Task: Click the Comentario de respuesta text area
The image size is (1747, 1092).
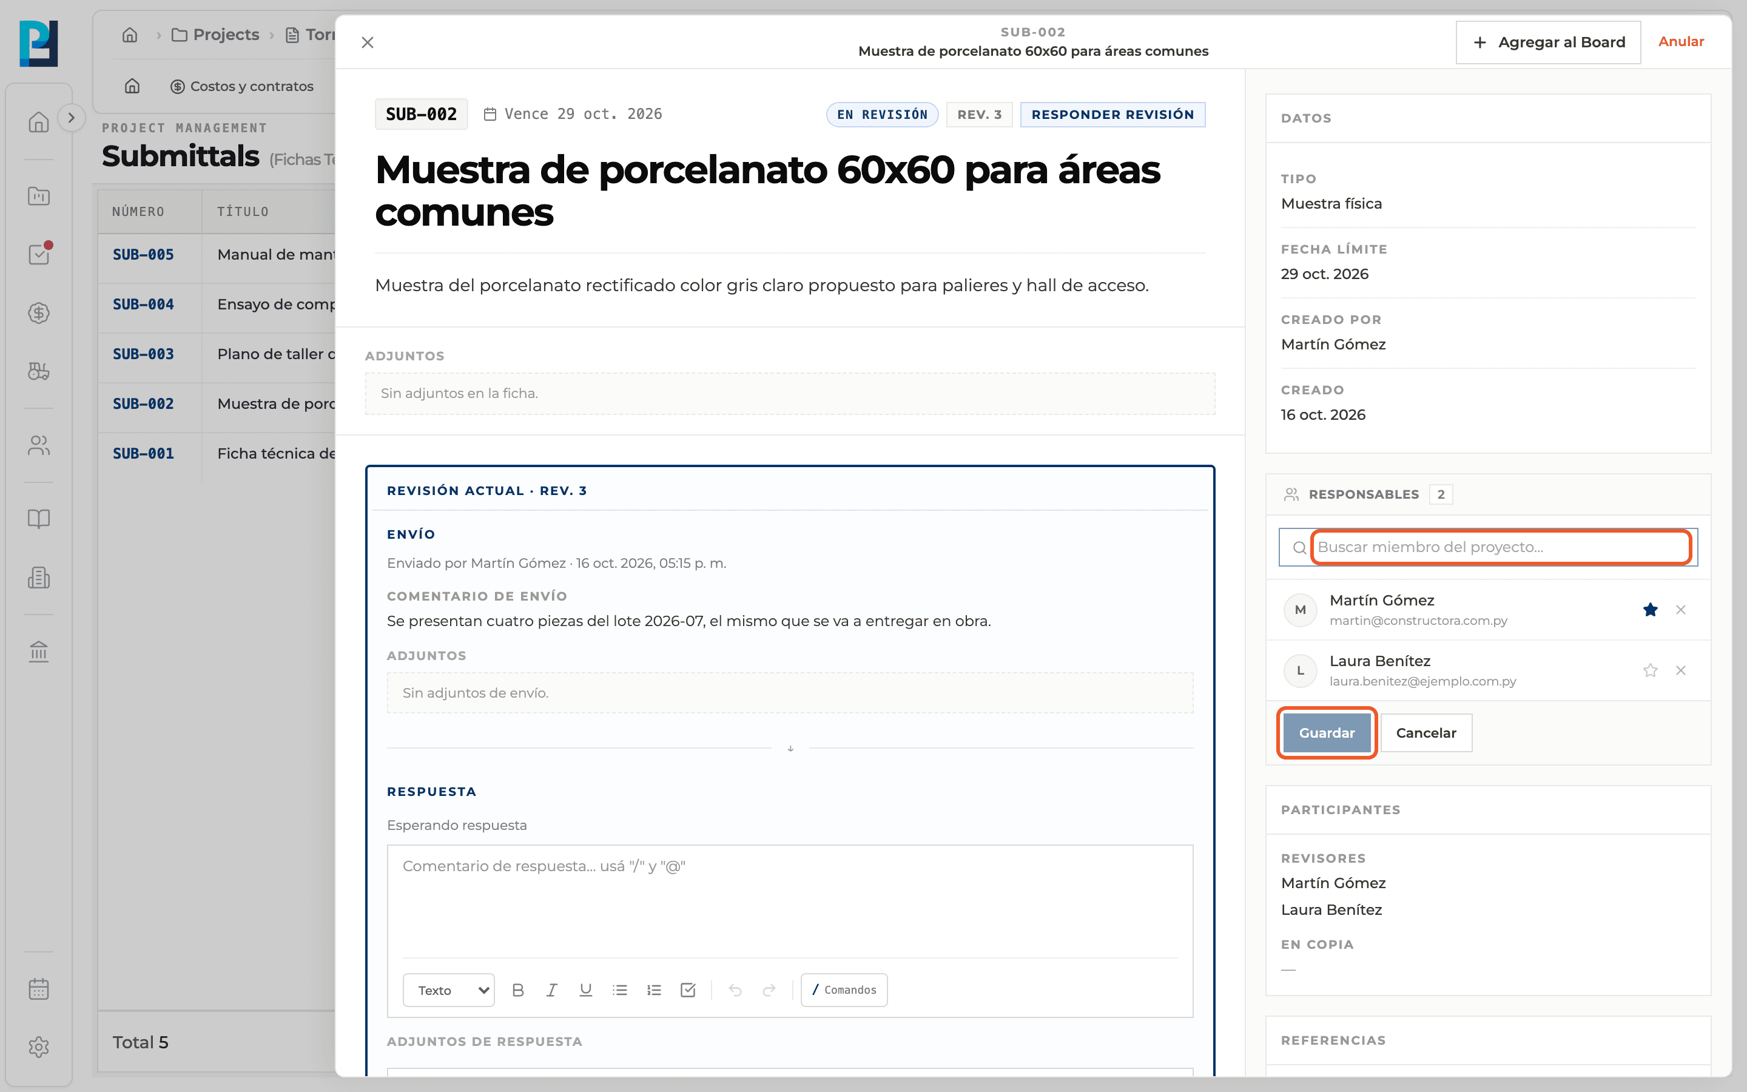Action: [x=790, y=901]
